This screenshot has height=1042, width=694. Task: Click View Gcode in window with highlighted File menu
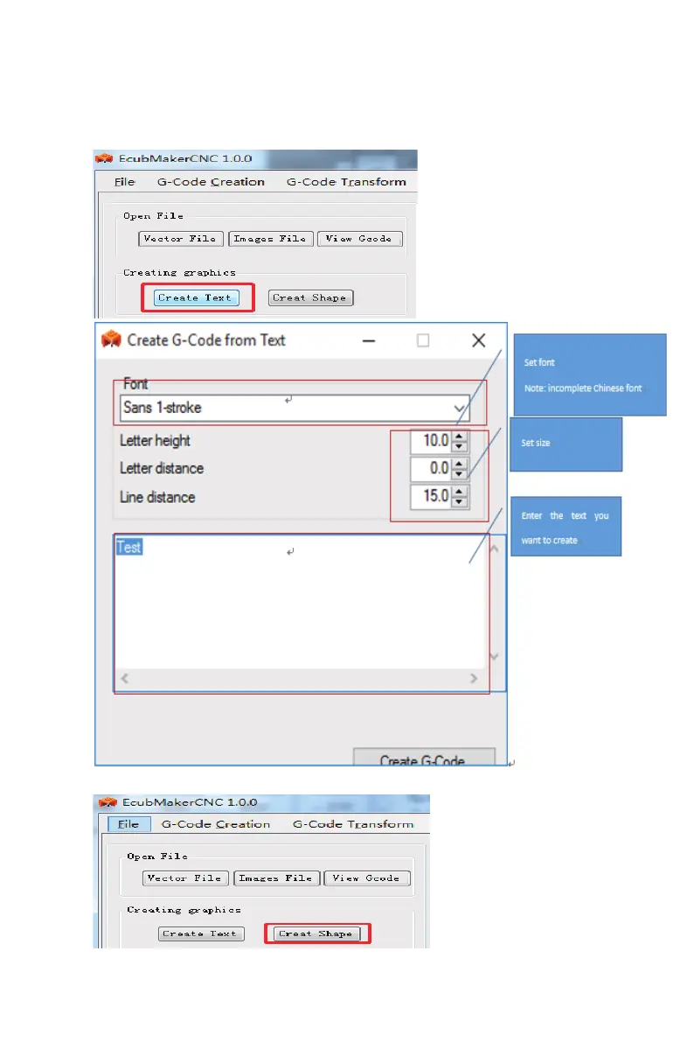(x=366, y=878)
